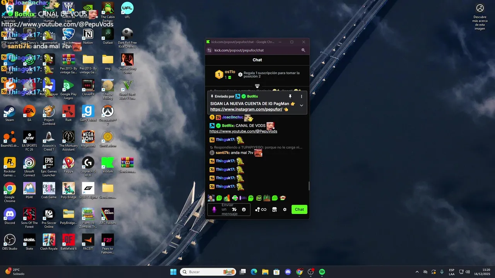
Task: Open File Explorer from the taskbar
Action: pos(265,272)
